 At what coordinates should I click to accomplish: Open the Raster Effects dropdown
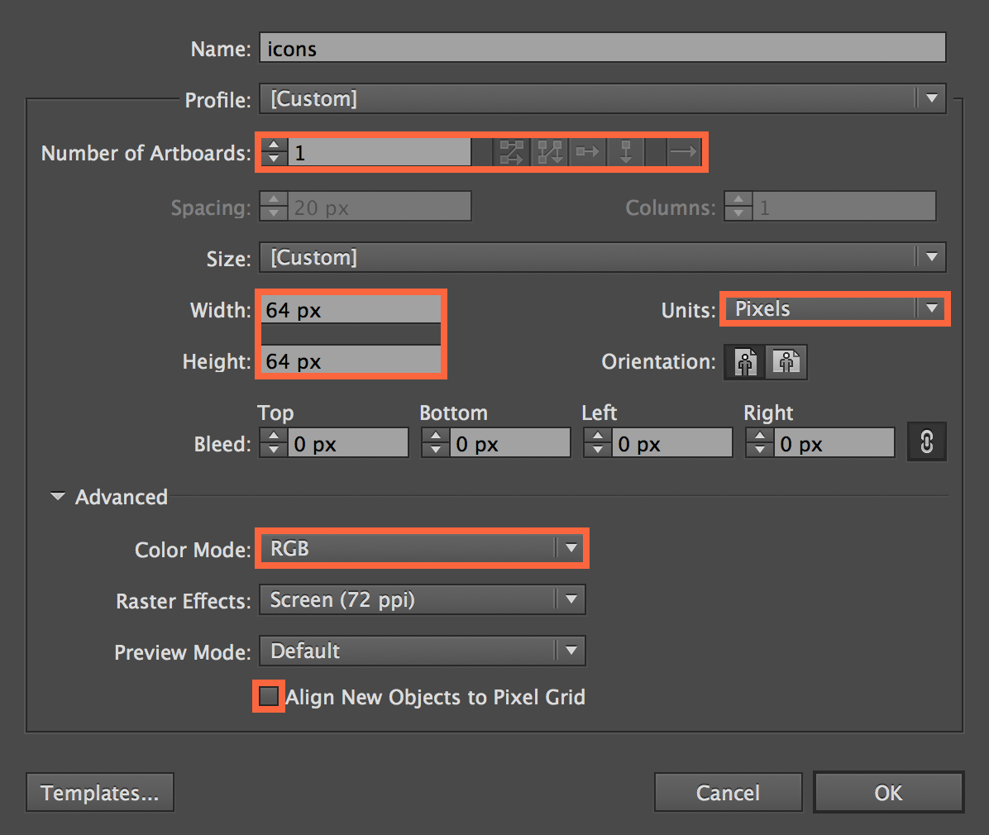[x=571, y=599]
